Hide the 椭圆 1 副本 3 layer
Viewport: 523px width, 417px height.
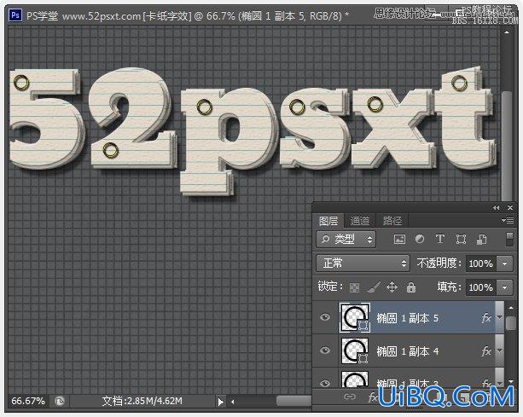click(325, 383)
